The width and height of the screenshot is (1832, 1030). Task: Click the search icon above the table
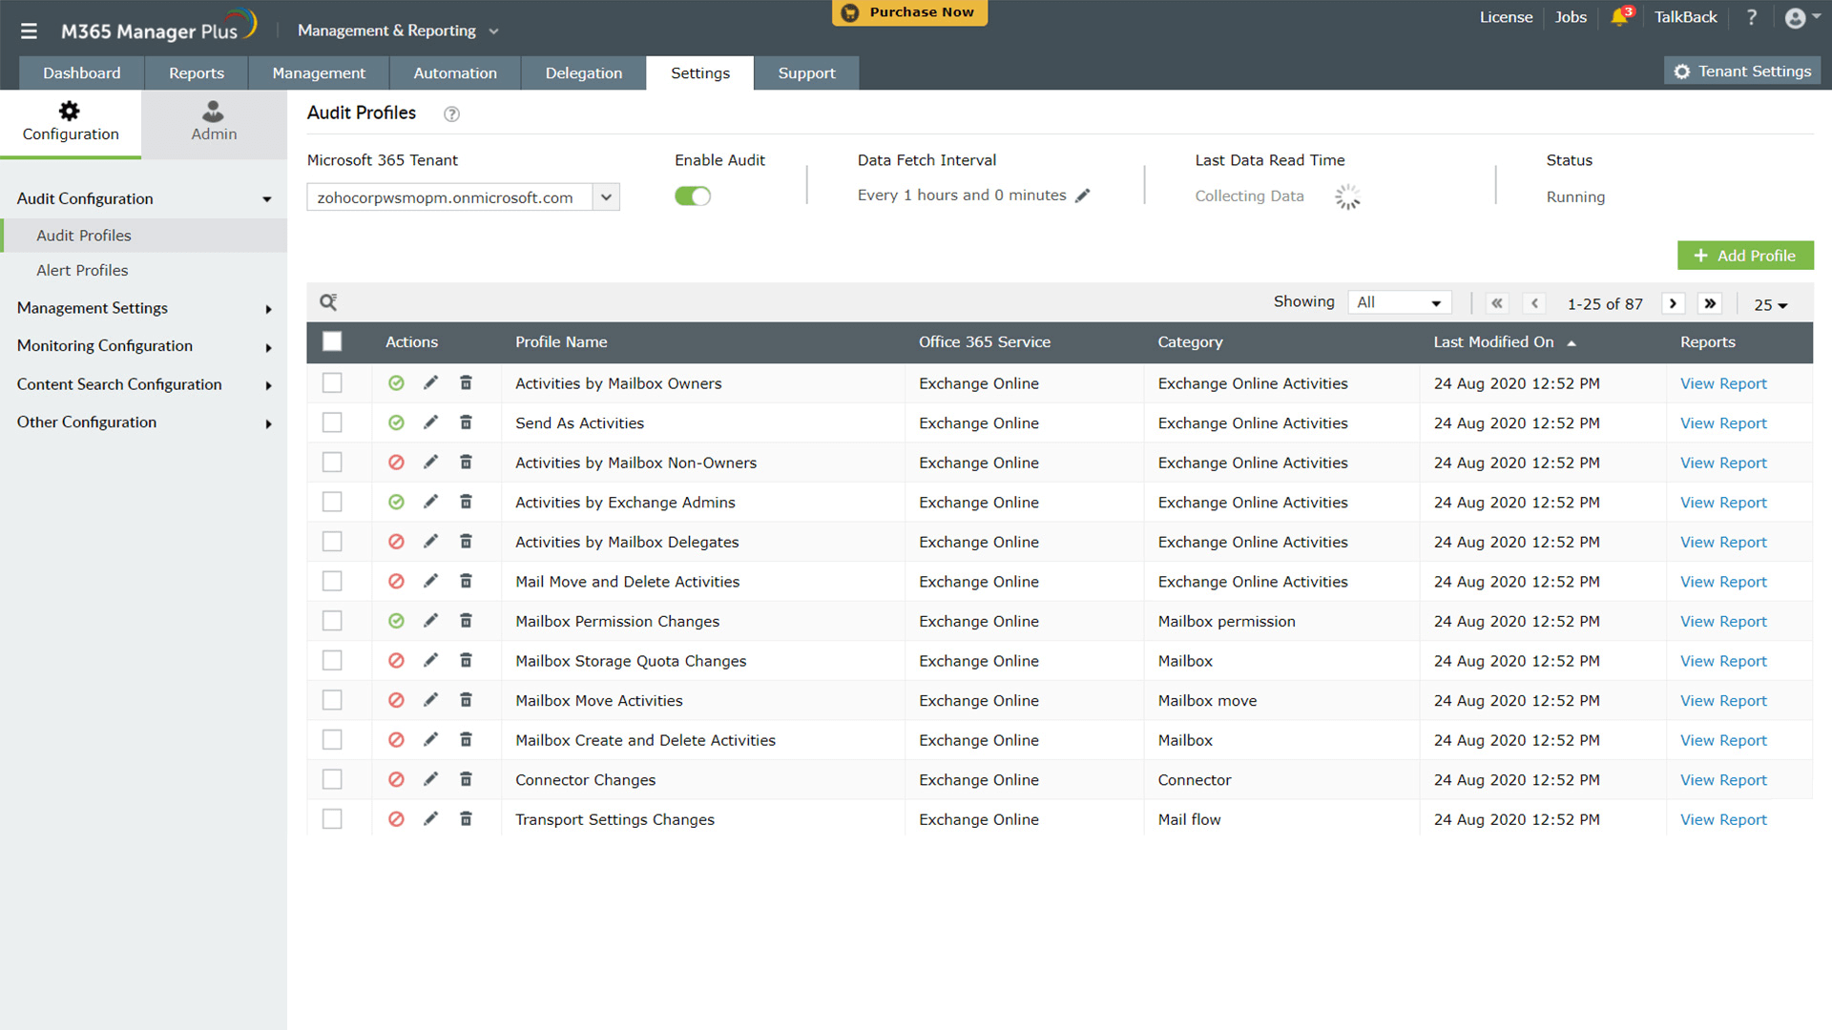328,302
